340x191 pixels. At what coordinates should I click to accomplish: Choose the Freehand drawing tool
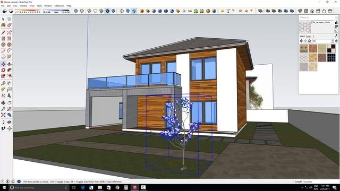[x=10, y=32]
